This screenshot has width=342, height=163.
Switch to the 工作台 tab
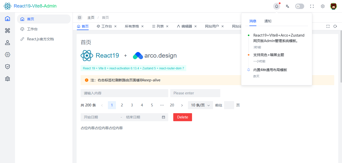[x=104, y=26]
